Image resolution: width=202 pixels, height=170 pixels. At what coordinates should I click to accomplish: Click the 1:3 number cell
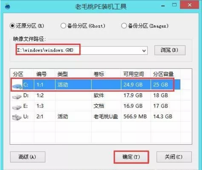coord(40,106)
